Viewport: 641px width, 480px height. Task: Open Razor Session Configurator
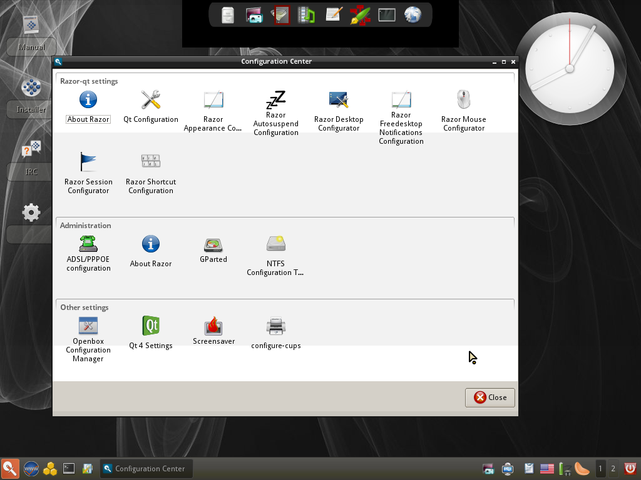click(x=88, y=174)
